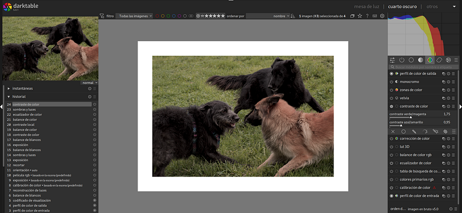Reset the velvia module parameters
Screen dimensions: 462x213
tap(448, 98)
